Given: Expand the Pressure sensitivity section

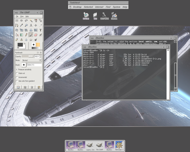Looking at the screenshot, I should coord(16,70).
